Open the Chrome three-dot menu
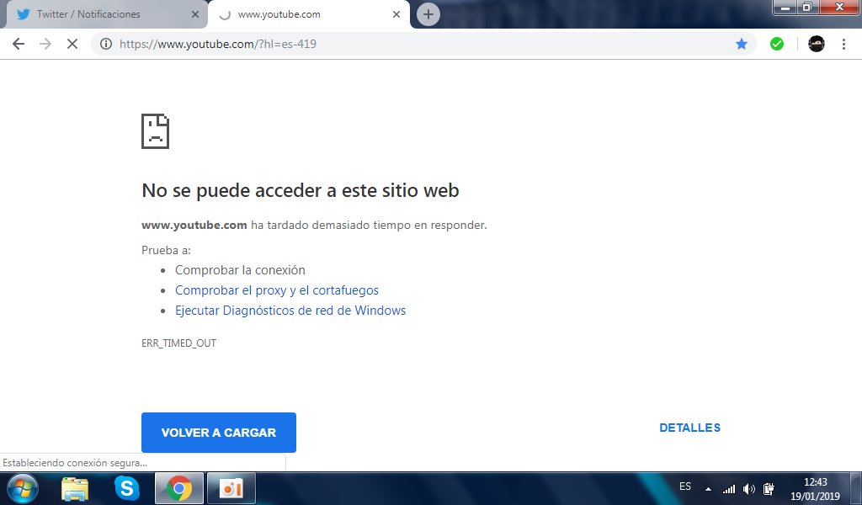 pyautogui.click(x=843, y=44)
